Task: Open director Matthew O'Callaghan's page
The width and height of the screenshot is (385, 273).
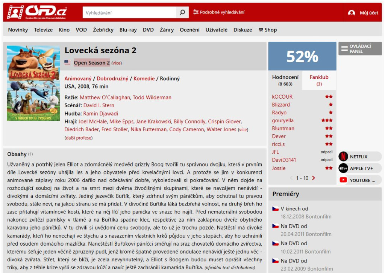Action: 105,97
